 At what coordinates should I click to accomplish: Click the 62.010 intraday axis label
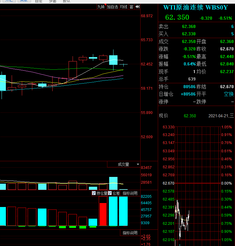(x=169, y=240)
